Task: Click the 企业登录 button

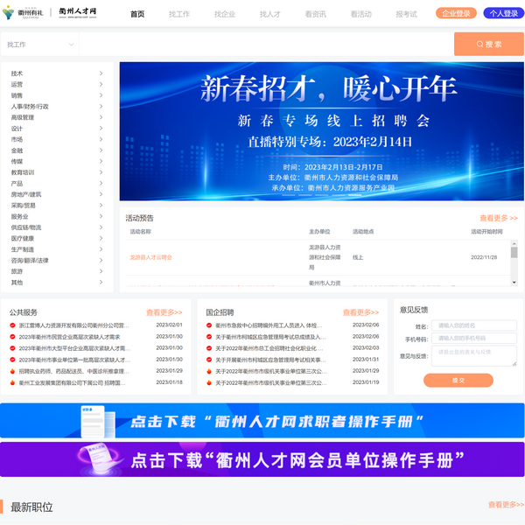Action: (456, 13)
